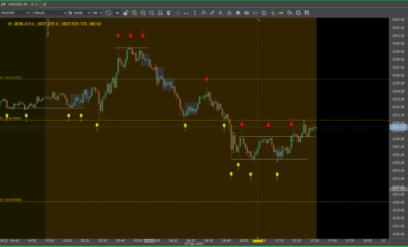Screen dimensions: 408x247
Task: Open the fx indicators menu
Action: coord(204,13)
